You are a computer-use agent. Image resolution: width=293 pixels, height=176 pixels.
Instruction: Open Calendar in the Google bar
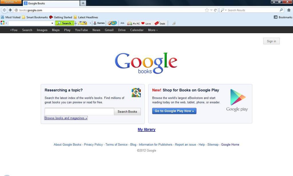click(x=137, y=30)
